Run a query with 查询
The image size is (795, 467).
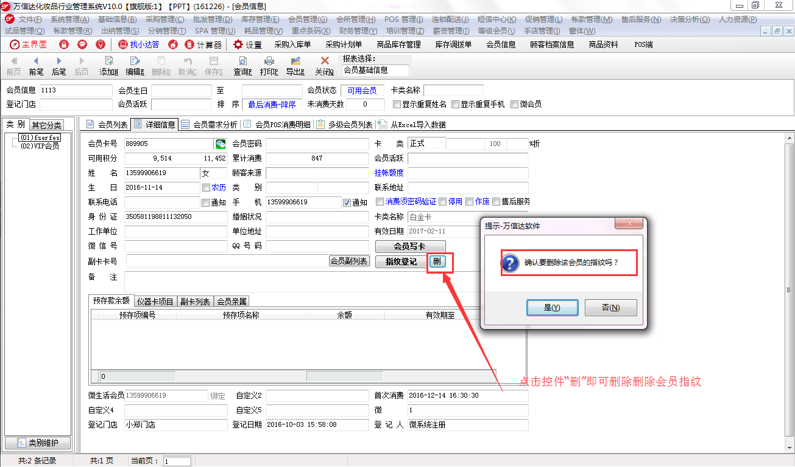(x=242, y=66)
